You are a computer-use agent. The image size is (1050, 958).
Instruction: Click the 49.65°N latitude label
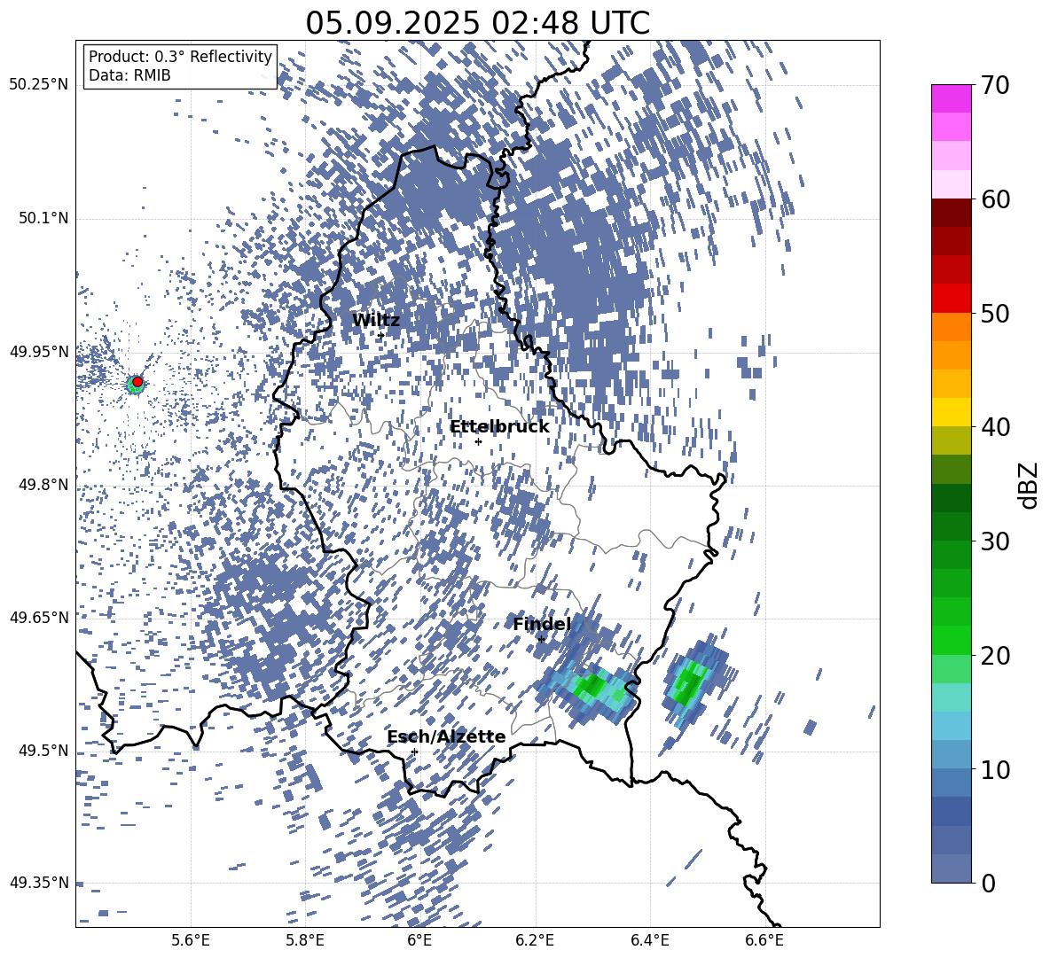pyautogui.click(x=39, y=617)
